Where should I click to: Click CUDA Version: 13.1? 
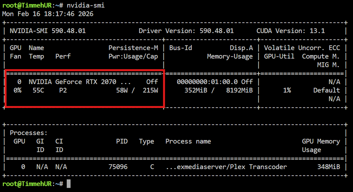(x=291, y=31)
